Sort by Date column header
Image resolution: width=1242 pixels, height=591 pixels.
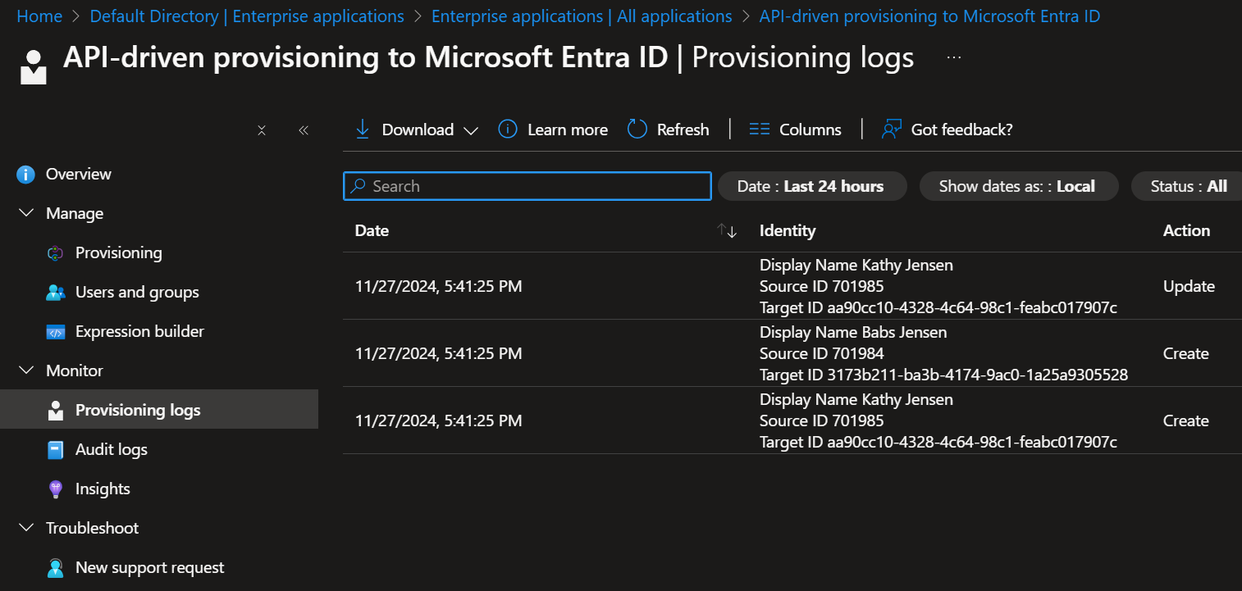point(372,230)
